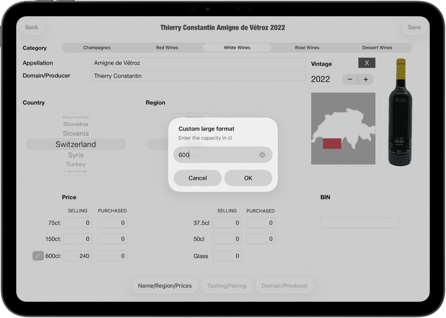The image size is (446, 318).
Task: Select Switzerland in the country picker
Action: [x=76, y=144]
